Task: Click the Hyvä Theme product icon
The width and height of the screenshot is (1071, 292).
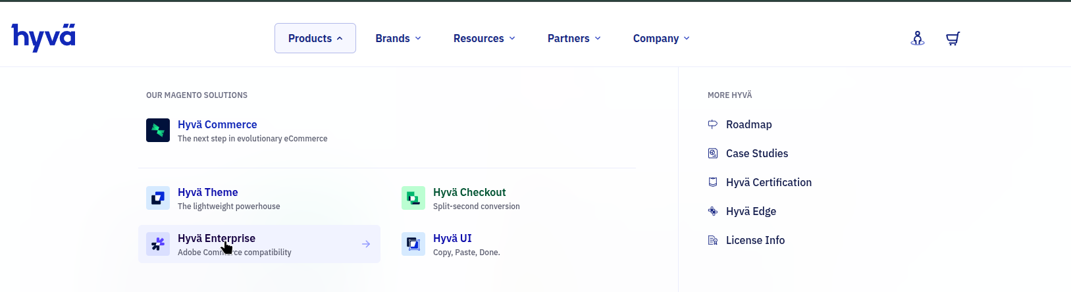Action: [158, 198]
